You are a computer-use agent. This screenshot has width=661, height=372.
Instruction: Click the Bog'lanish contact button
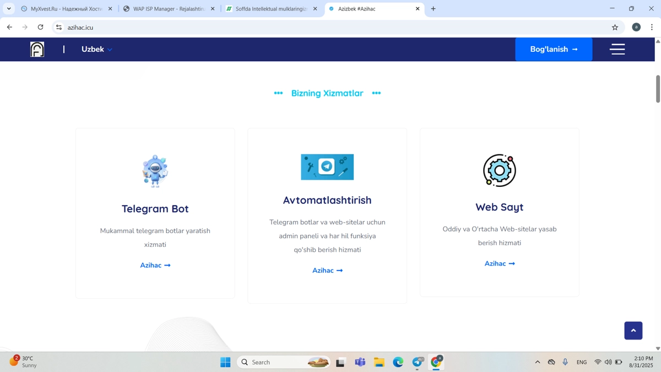point(553,50)
